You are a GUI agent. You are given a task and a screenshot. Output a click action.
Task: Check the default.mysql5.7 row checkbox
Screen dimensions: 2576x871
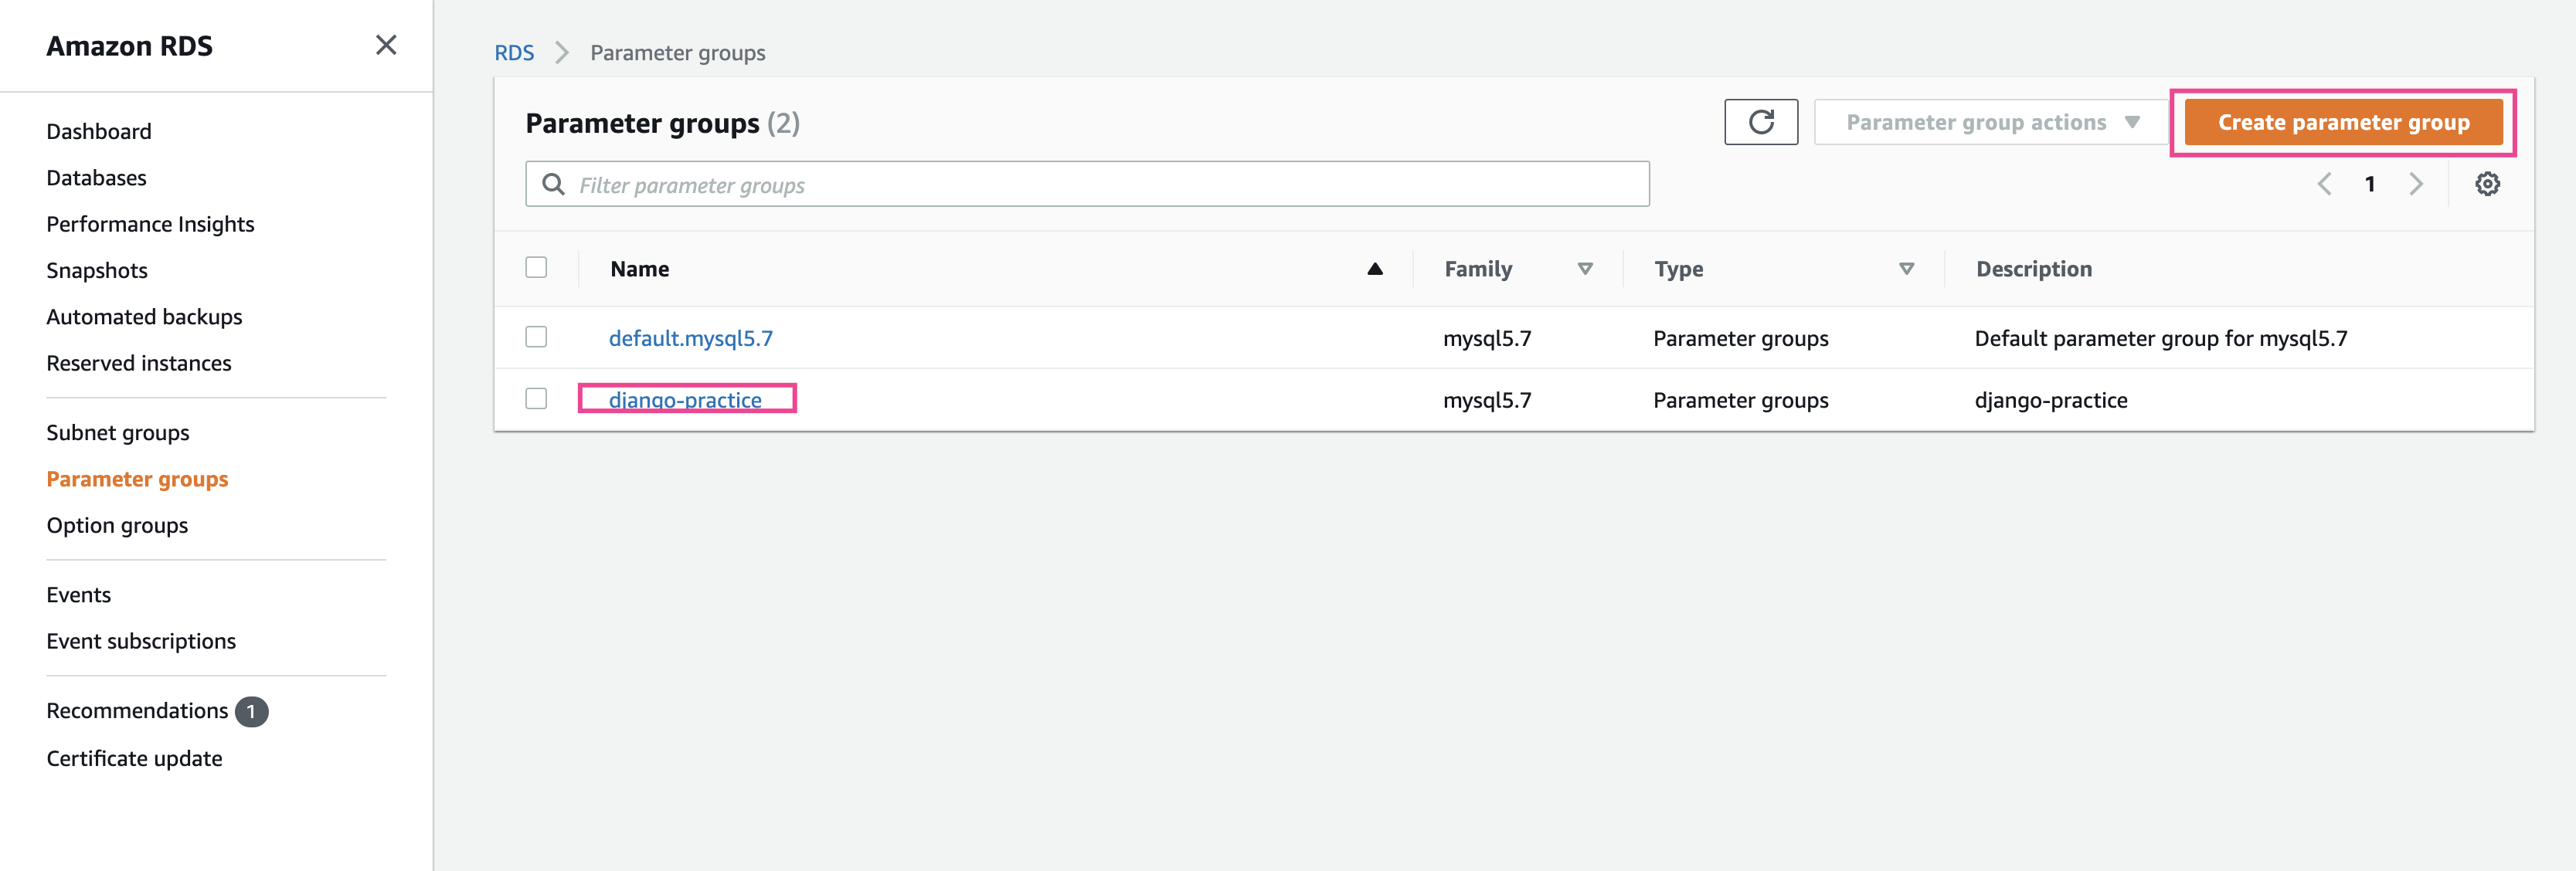pyautogui.click(x=536, y=337)
